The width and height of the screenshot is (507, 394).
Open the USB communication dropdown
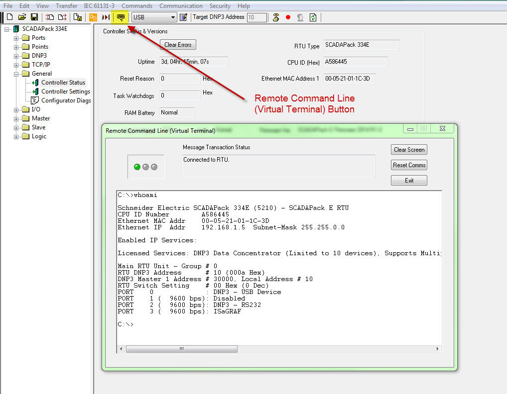click(x=173, y=17)
